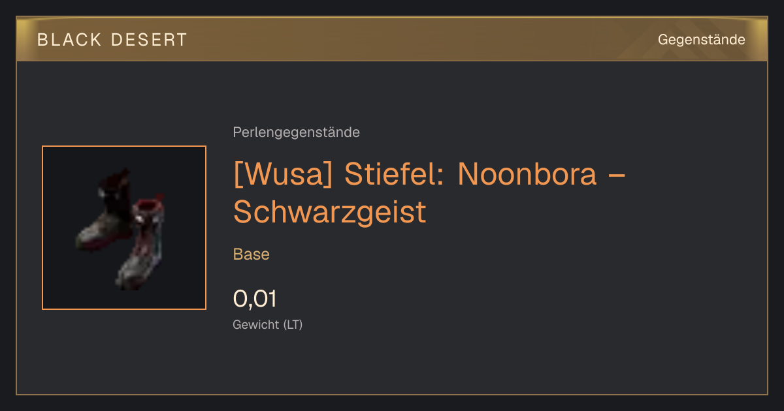784x411 pixels.
Task: Click the Gewicht (LT) label
Action: [268, 324]
